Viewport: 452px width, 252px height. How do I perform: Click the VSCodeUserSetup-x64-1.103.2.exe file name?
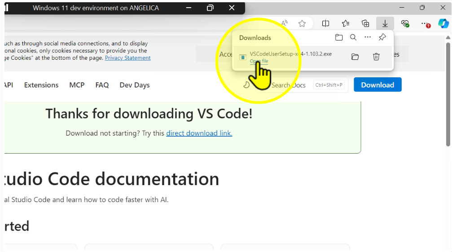[x=290, y=54]
